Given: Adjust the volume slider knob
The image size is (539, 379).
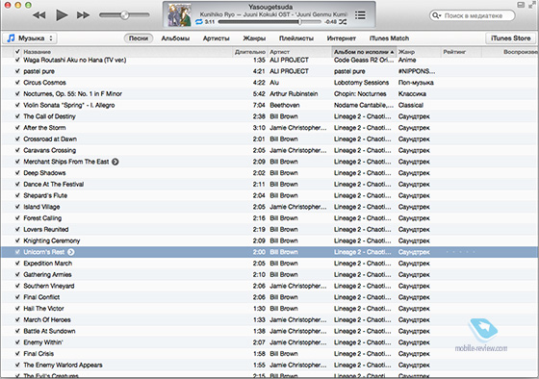Looking at the screenshot, I should 125,14.
